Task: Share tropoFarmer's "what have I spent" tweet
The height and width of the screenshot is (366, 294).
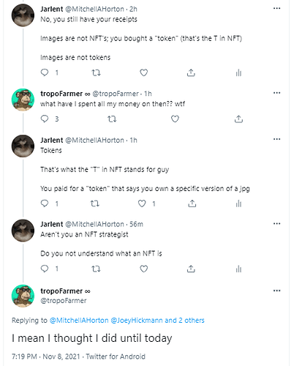Action: tap(238, 119)
